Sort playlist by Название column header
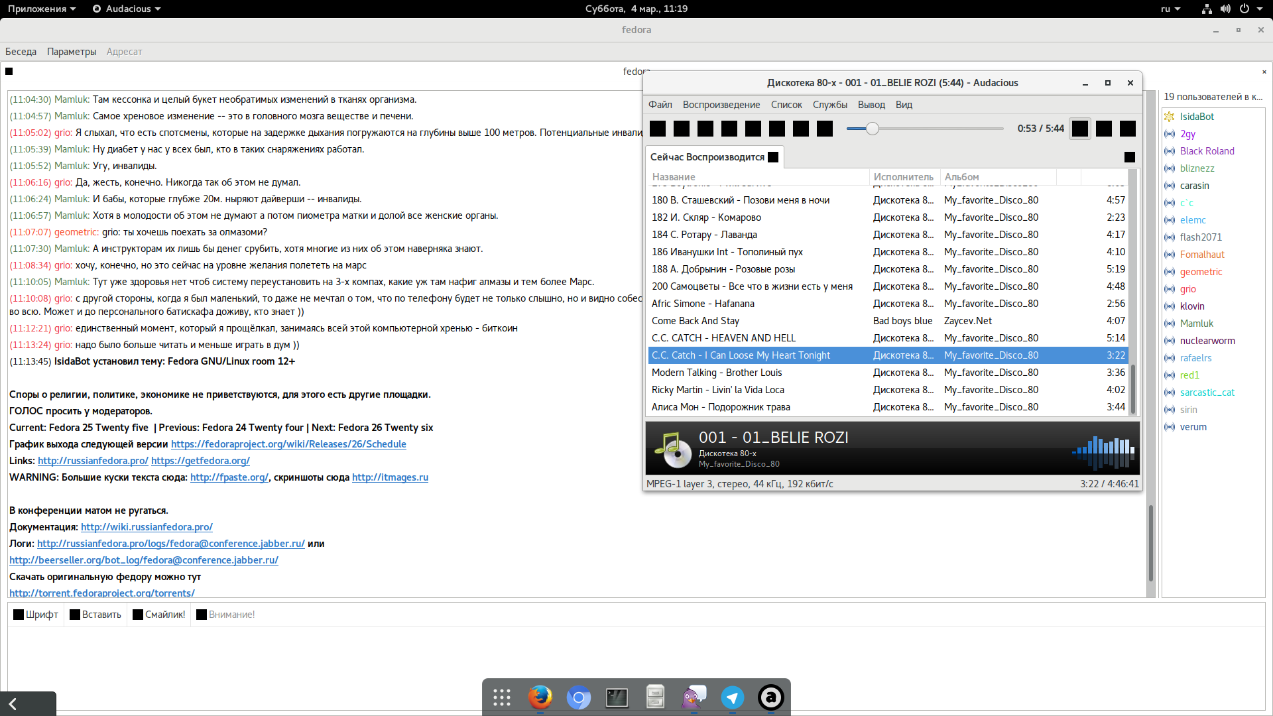The height and width of the screenshot is (716, 1273). click(x=759, y=177)
